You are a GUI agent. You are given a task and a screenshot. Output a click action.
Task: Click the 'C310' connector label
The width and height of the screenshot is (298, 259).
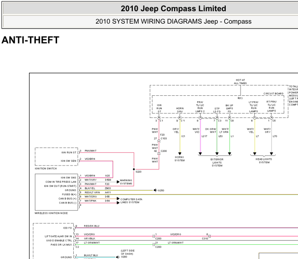click(205, 239)
